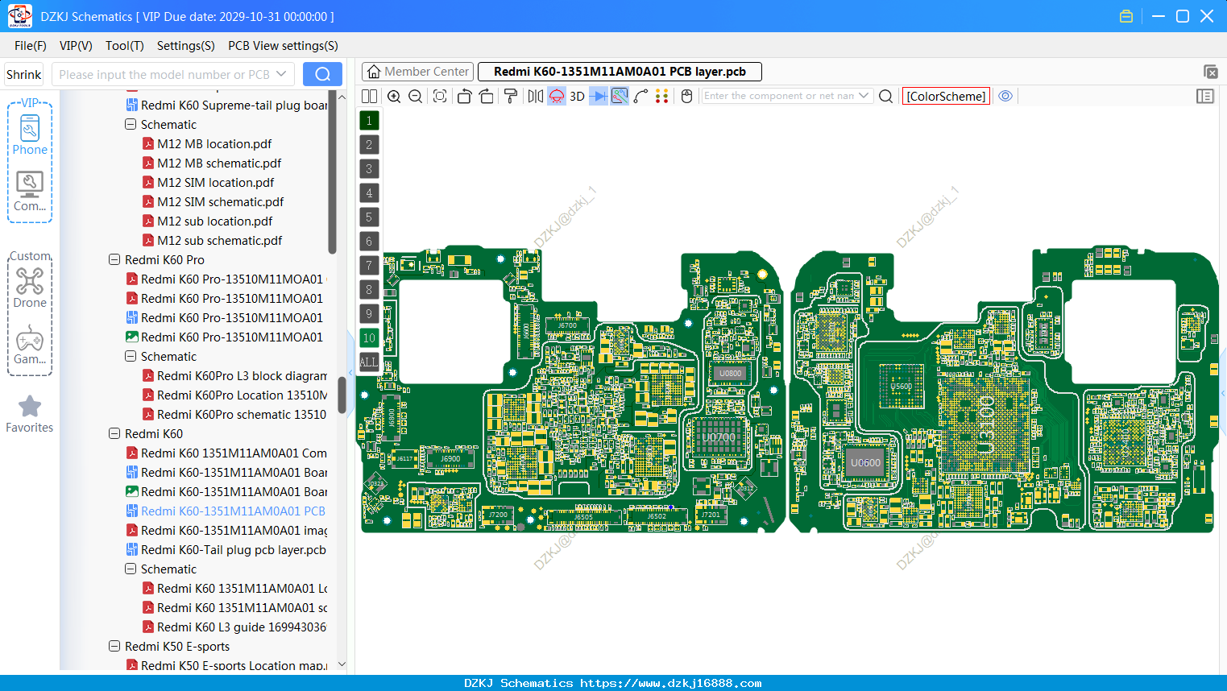
Task: Open the model number dropdown arrow
Action: (281, 74)
